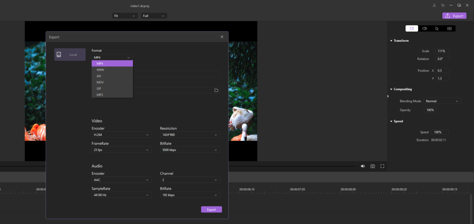This screenshot has width=474, height=224.
Task: Choose AVI from the format list
Action: (x=112, y=76)
